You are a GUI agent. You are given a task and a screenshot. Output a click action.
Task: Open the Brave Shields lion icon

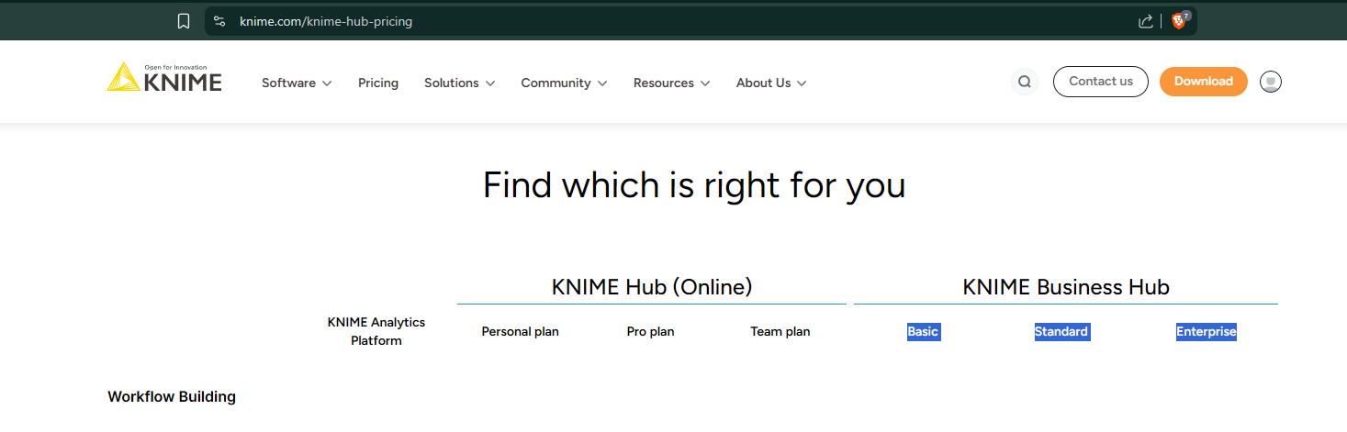pos(1179,20)
